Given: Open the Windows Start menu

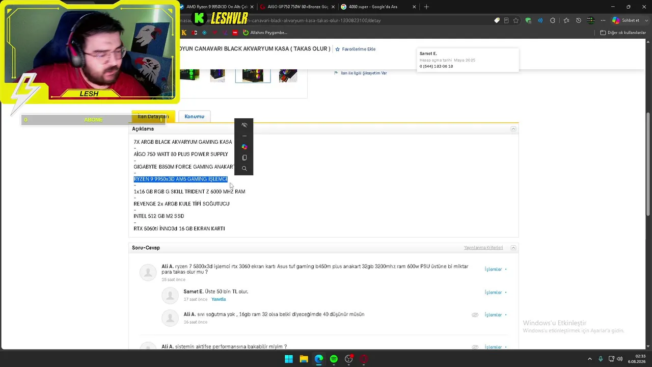Looking at the screenshot, I should click(289, 359).
